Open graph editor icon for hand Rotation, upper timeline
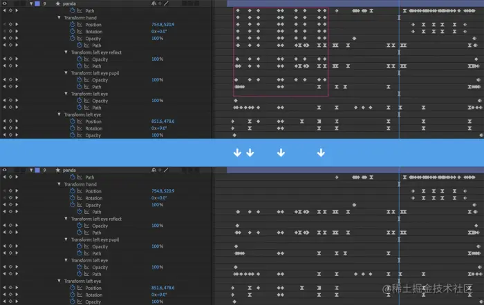484x305 pixels. (x=80, y=32)
